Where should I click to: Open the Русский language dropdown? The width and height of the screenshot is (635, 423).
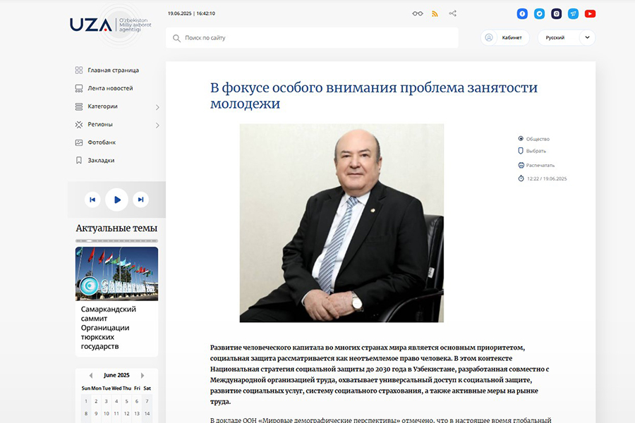pyautogui.click(x=566, y=37)
